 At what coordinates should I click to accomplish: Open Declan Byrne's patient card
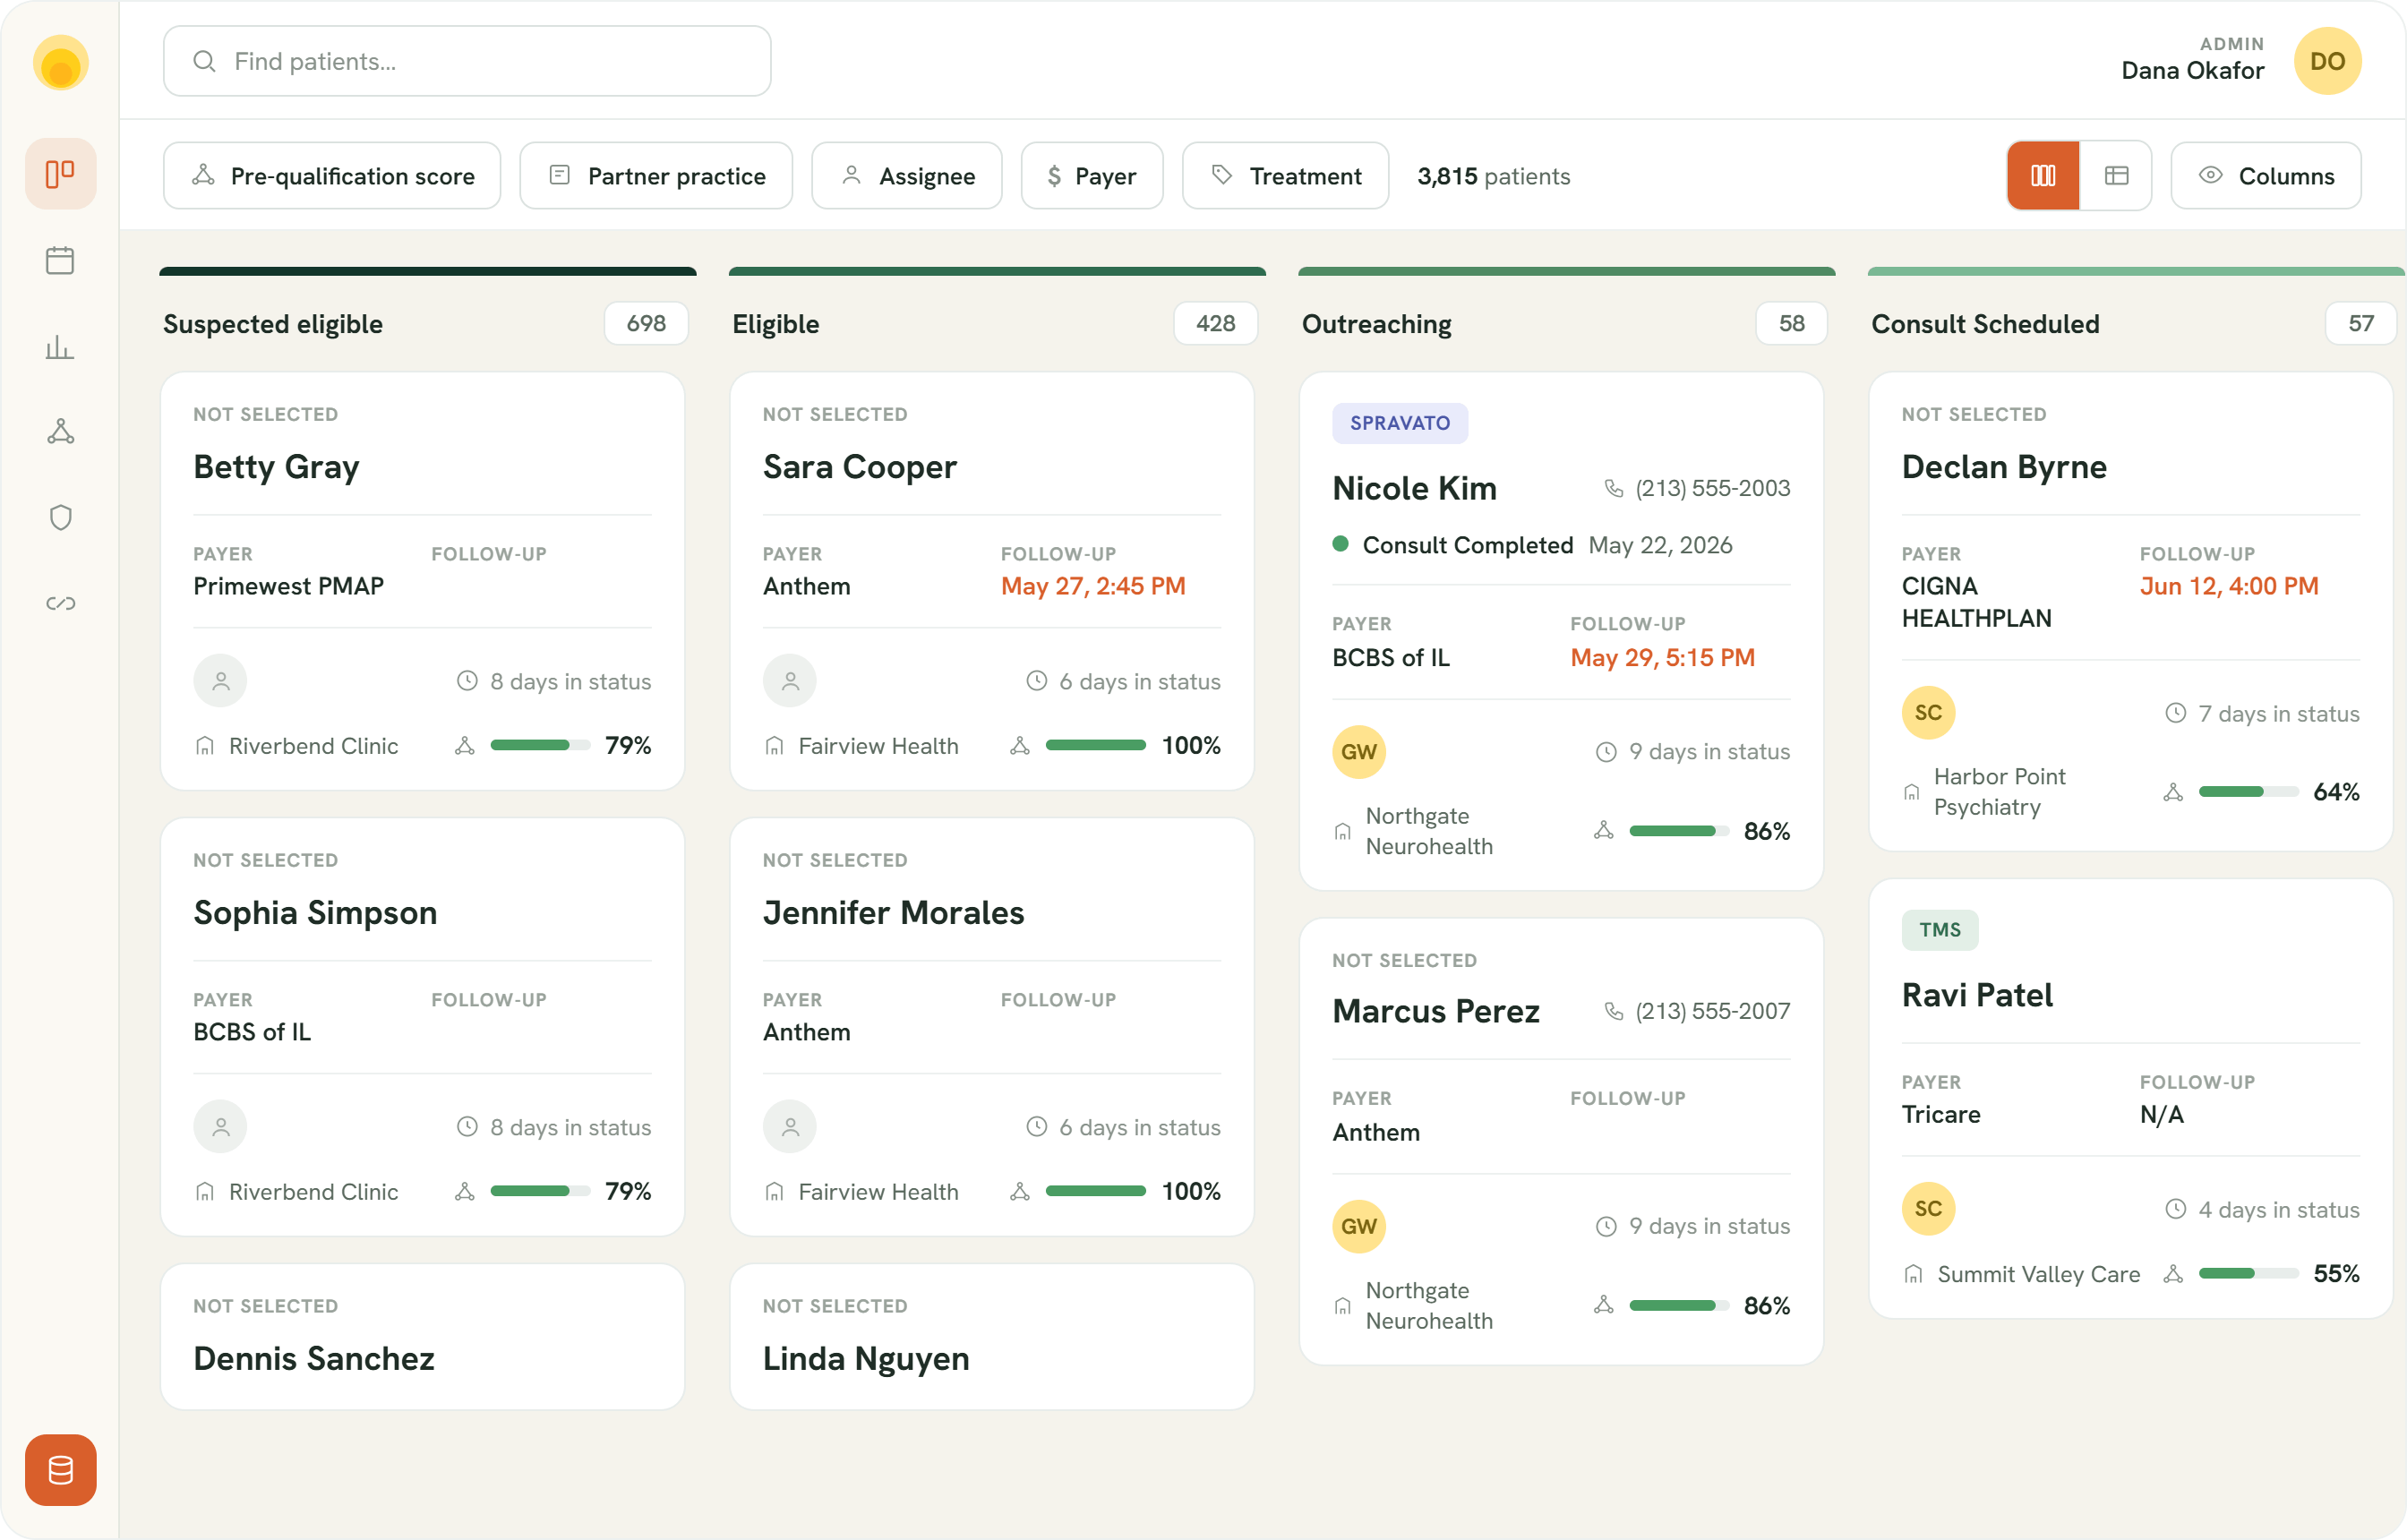coord(2129,612)
